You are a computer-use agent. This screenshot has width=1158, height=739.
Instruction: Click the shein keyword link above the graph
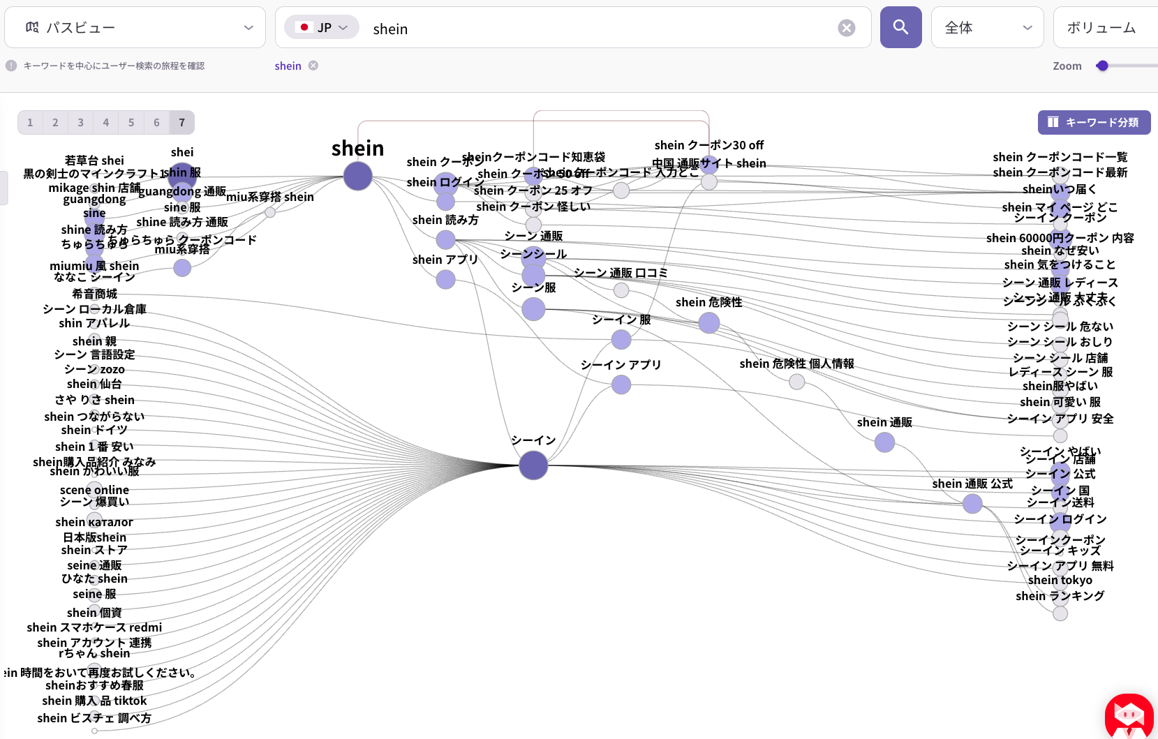288,66
